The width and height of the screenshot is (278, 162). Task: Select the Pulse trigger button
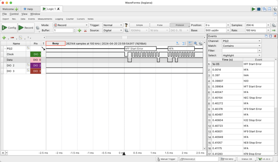(x=160, y=25)
